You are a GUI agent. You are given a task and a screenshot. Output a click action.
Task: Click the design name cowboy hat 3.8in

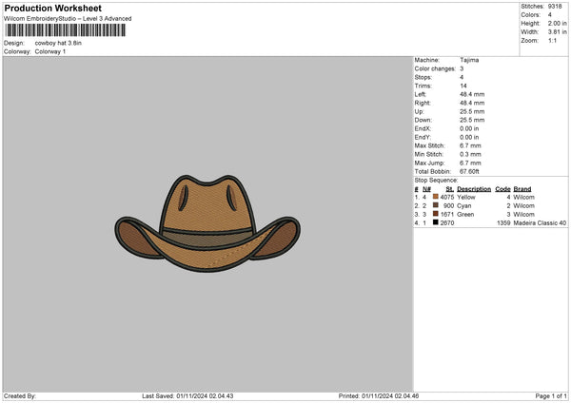coord(60,43)
